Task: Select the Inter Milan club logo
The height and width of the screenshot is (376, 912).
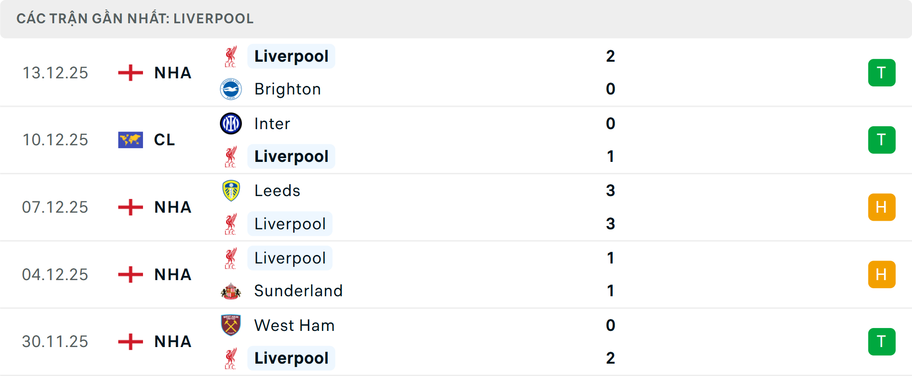Action: (x=231, y=123)
